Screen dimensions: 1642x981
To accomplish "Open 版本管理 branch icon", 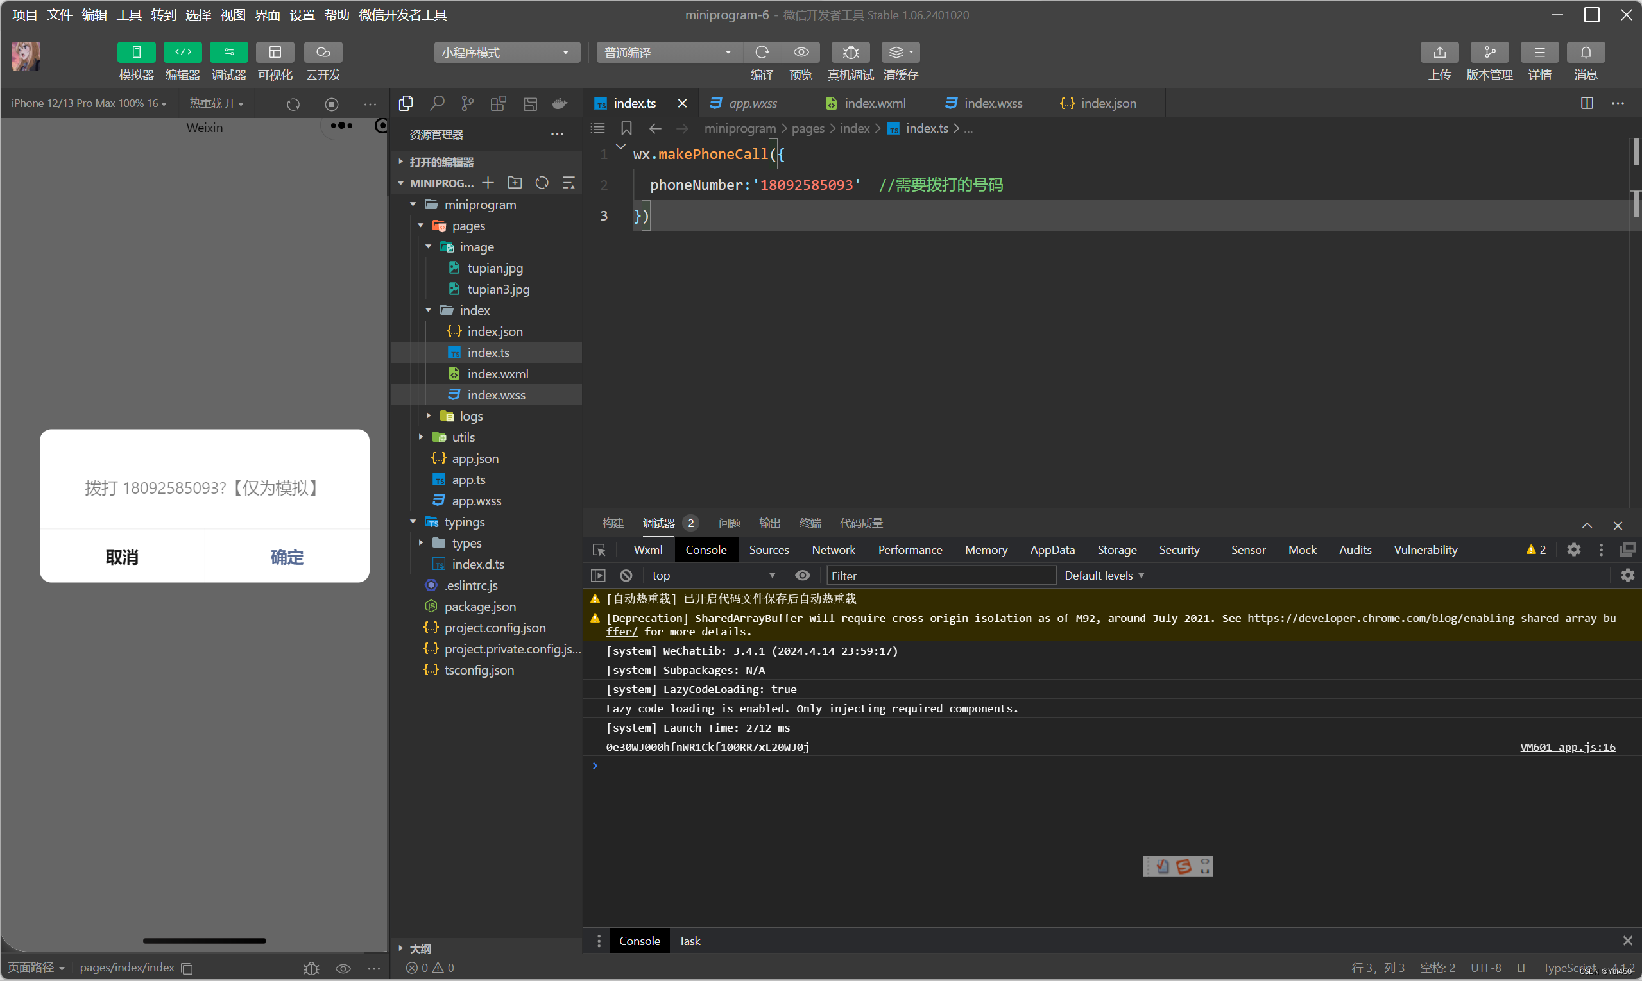I will 1489,52.
